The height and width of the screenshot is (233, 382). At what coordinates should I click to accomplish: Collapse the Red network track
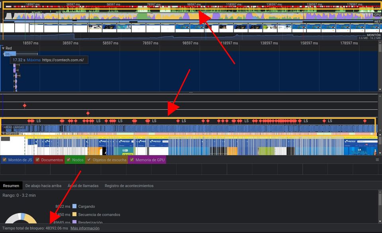(3, 48)
